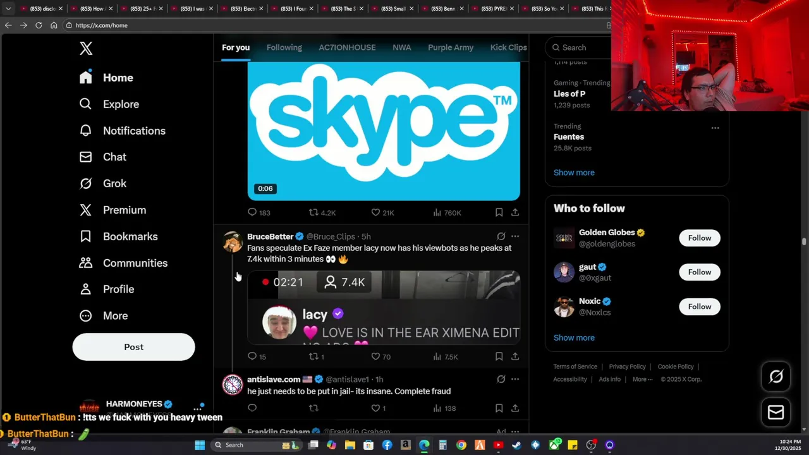Open more options on BruceBetter post
Screen dimensions: 809x455
[515, 236]
